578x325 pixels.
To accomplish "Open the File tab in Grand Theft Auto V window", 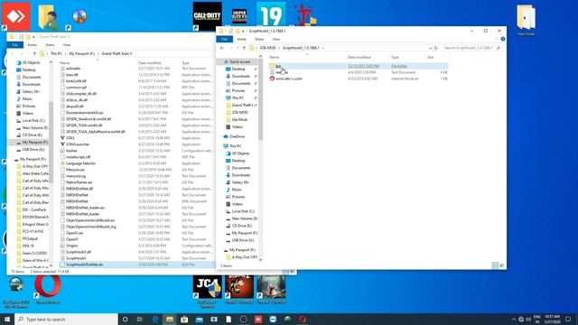I will [x=15, y=45].
